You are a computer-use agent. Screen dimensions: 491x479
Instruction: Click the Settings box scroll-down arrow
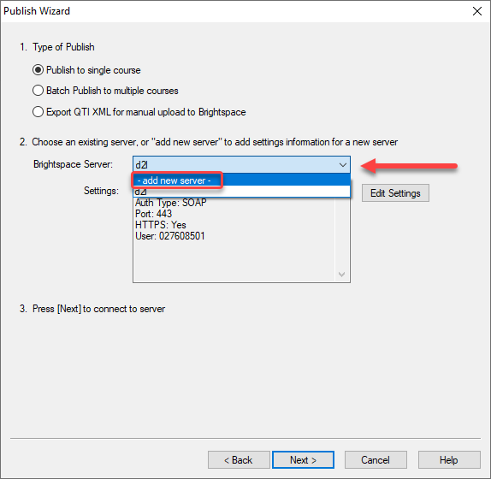click(341, 275)
